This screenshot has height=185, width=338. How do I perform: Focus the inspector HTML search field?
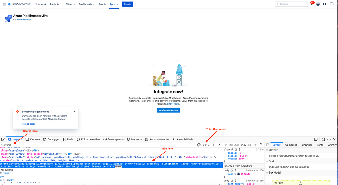pos(99,145)
